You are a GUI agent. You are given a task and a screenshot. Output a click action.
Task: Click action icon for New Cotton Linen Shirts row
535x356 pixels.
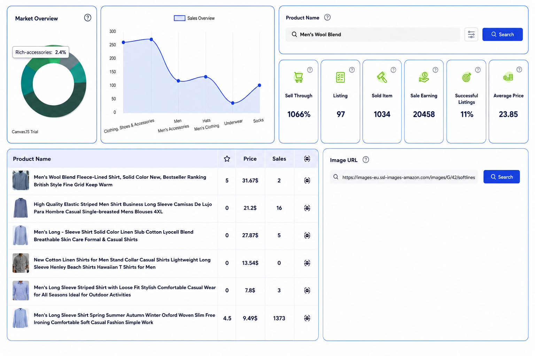(307, 263)
